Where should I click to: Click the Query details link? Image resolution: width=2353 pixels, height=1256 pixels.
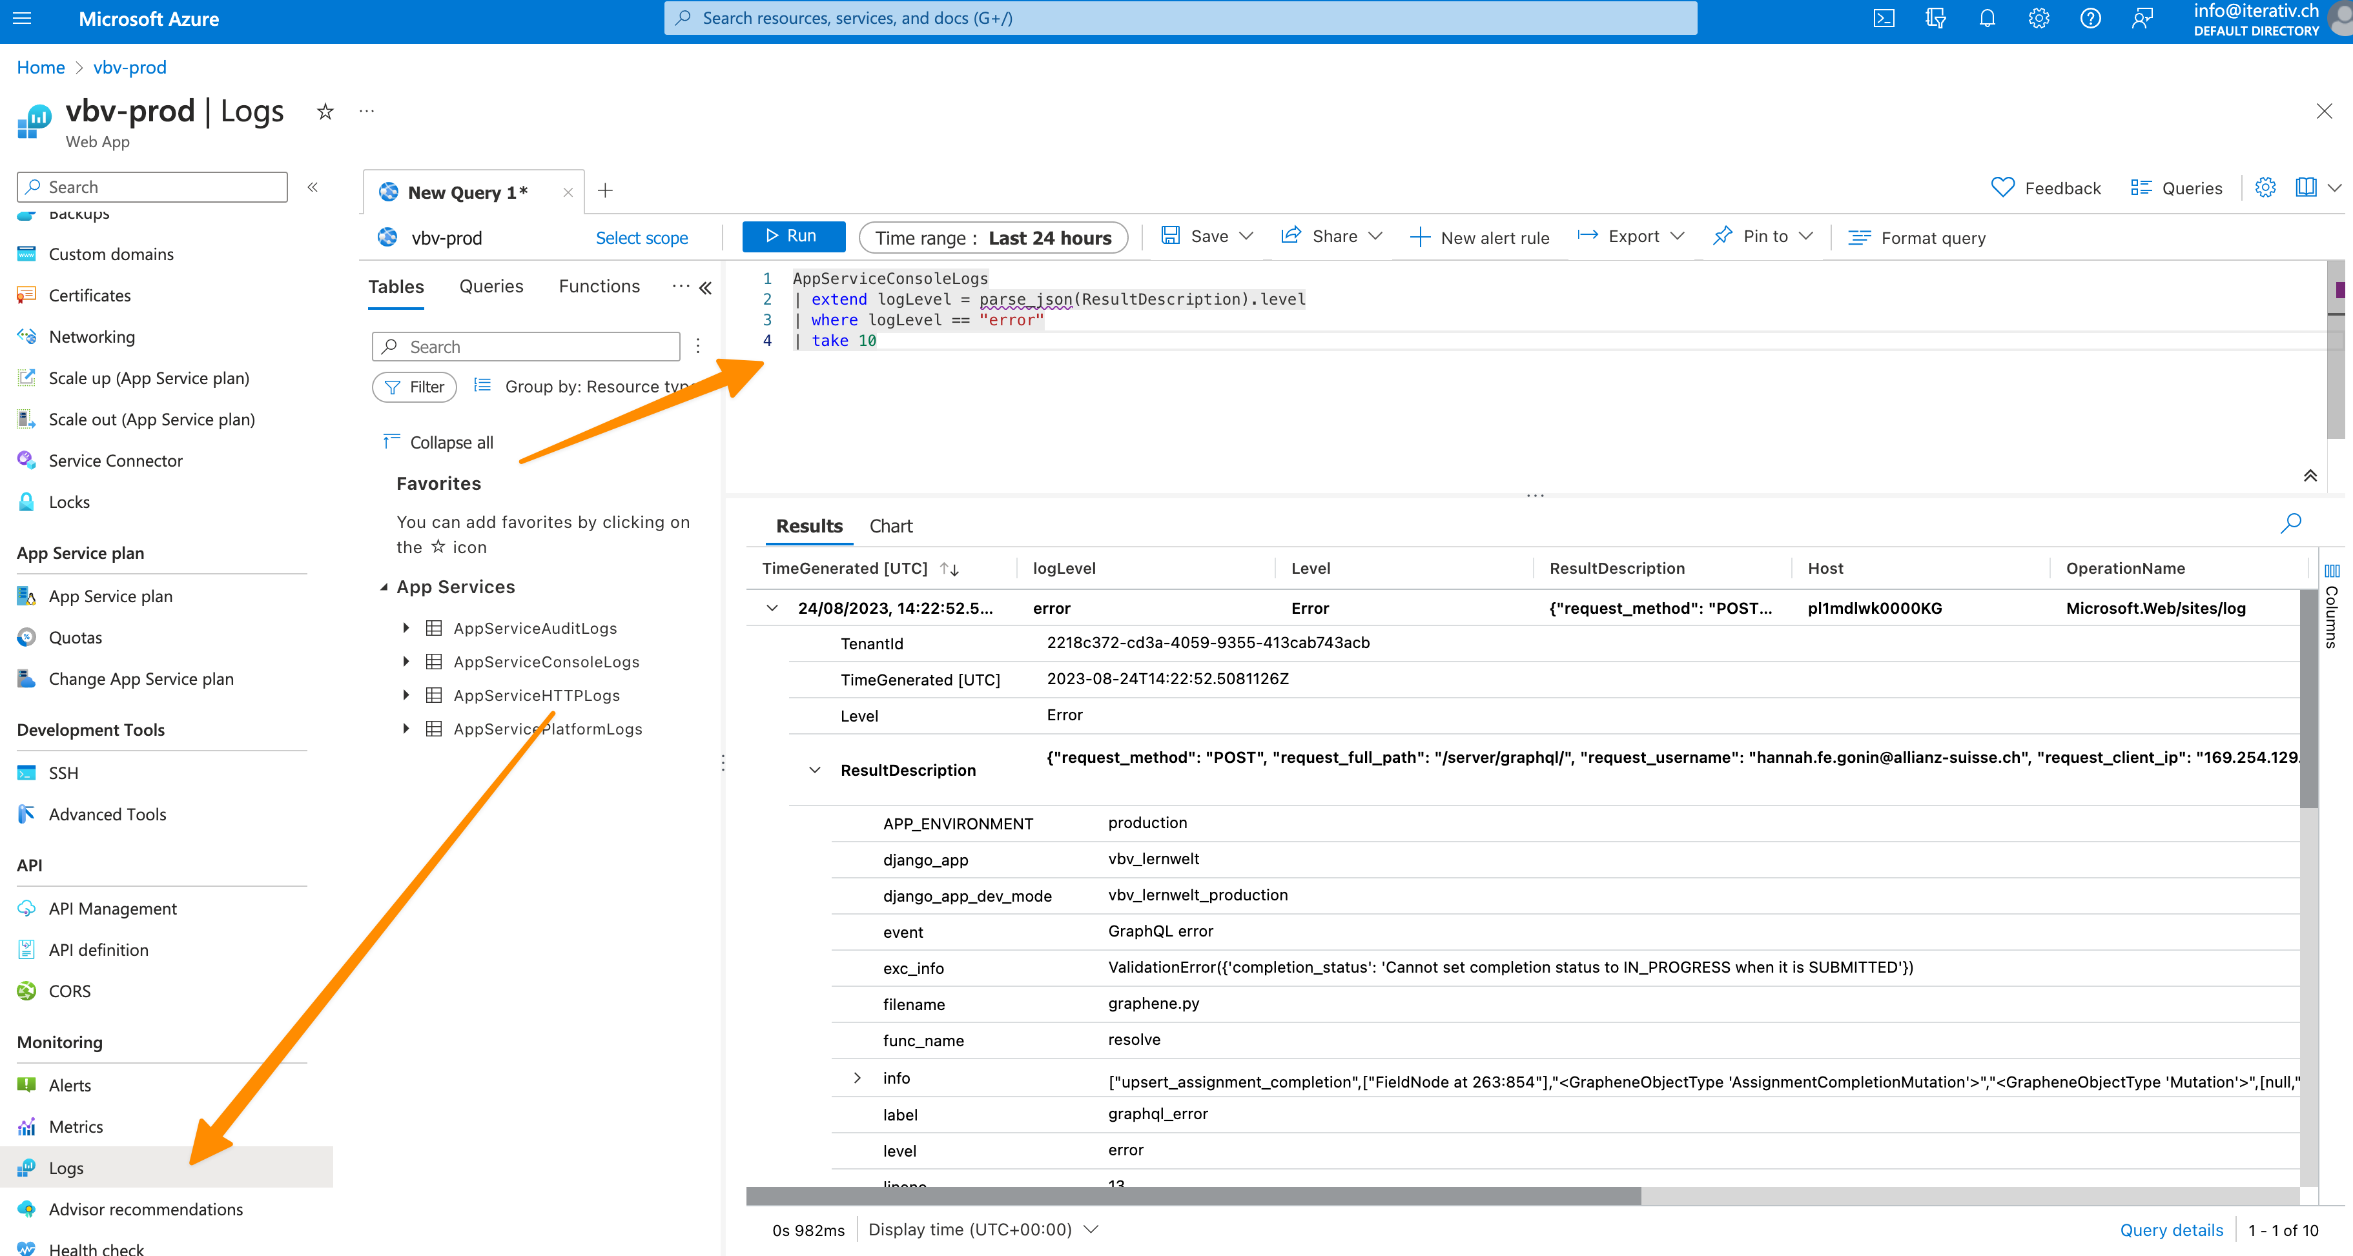[x=2171, y=1230]
